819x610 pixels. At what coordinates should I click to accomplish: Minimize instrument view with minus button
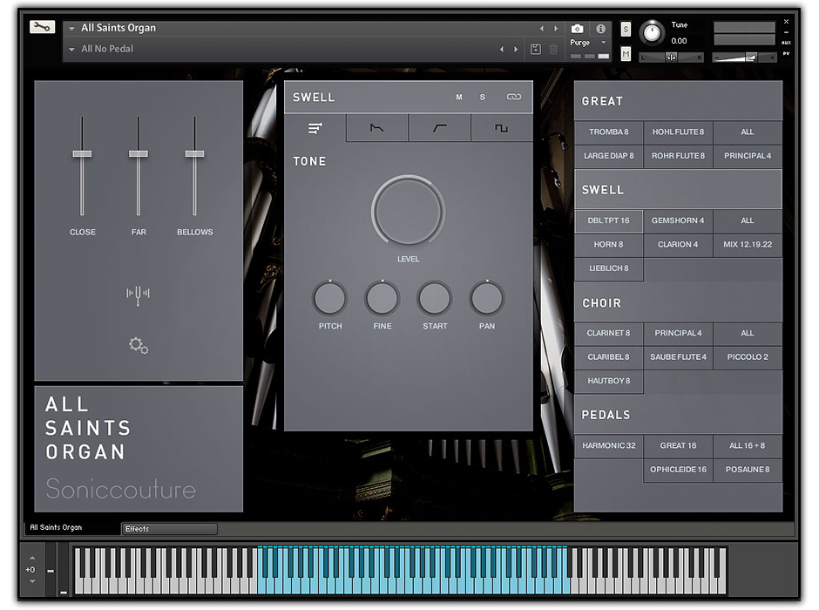786,32
